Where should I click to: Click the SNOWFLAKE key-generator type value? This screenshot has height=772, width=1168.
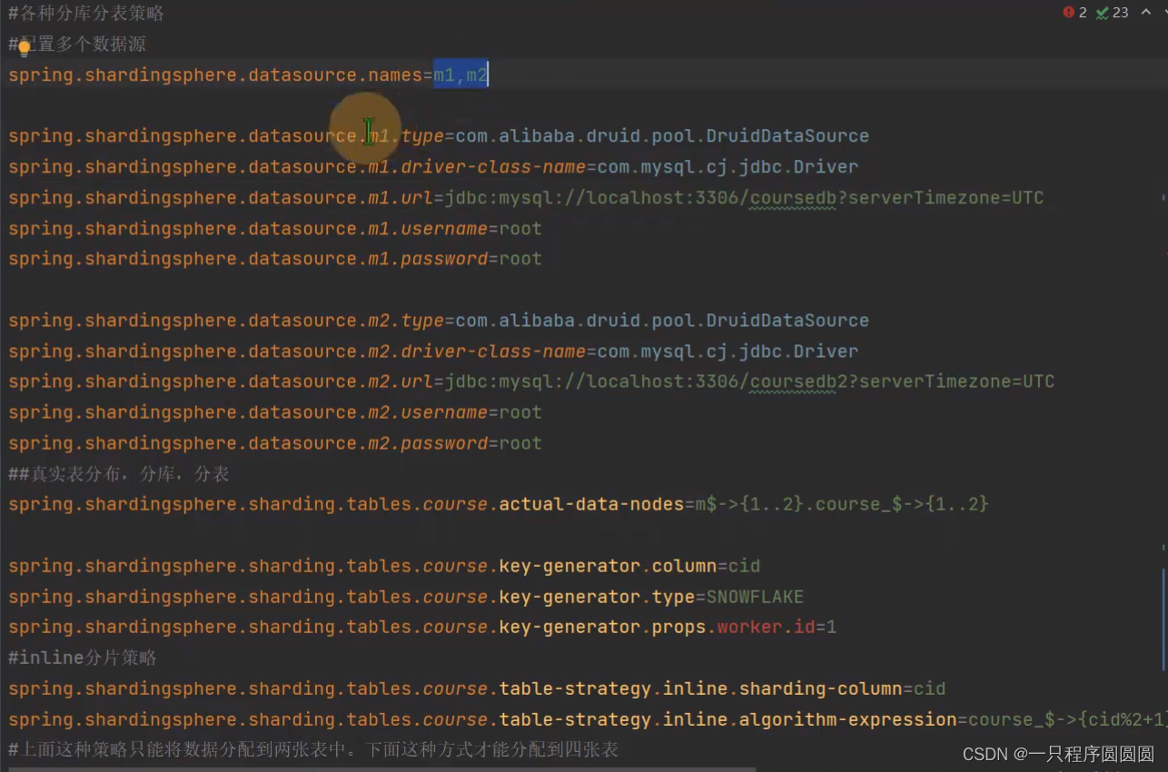(755, 597)
